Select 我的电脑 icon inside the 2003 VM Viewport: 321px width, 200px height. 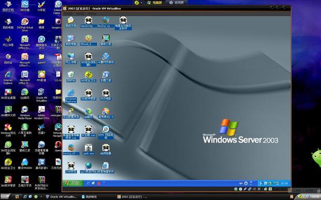71,40
